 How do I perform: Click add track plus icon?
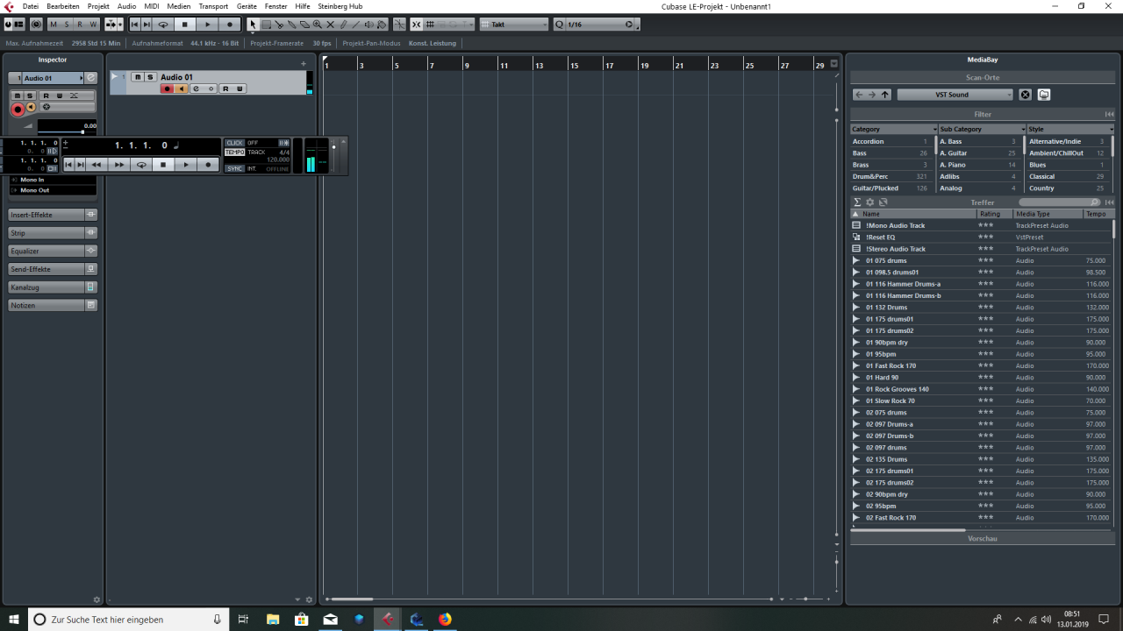[x=304, y=64]
